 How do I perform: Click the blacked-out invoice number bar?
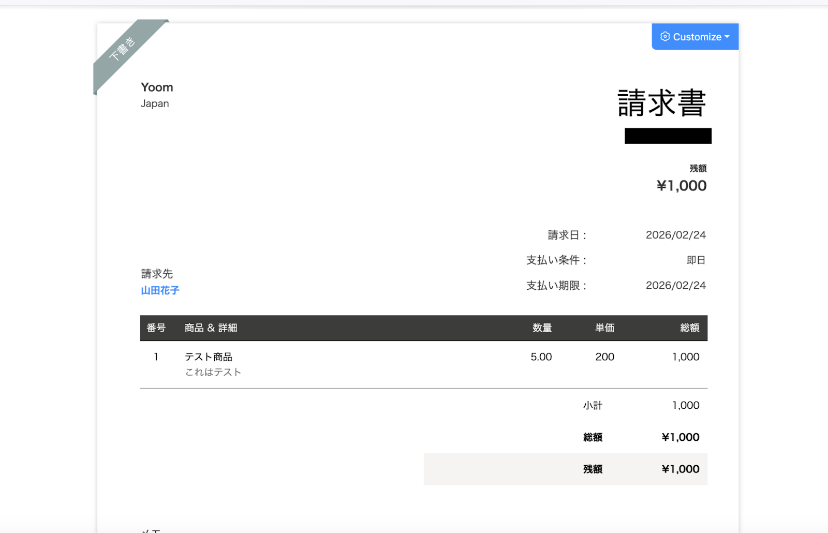(x=668, y=136)
